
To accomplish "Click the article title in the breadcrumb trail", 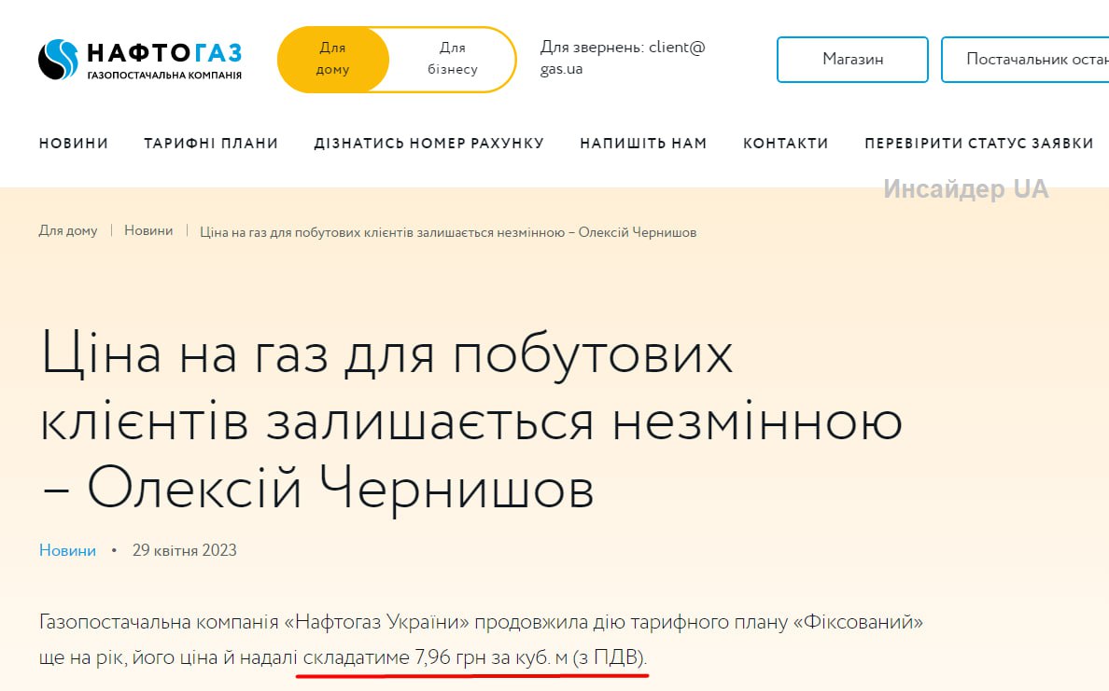I will point(448,232).
